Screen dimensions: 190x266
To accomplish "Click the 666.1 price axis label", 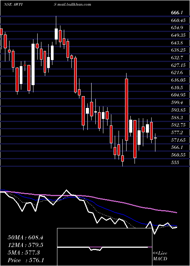I will (177, 13).
